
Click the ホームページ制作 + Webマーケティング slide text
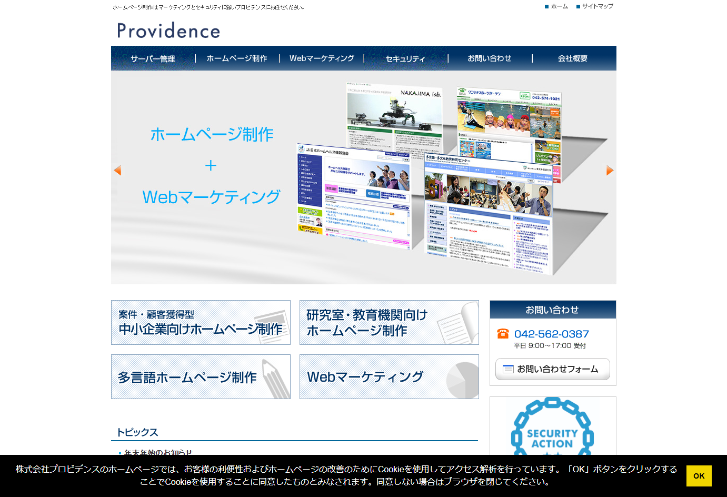point(212,165)
